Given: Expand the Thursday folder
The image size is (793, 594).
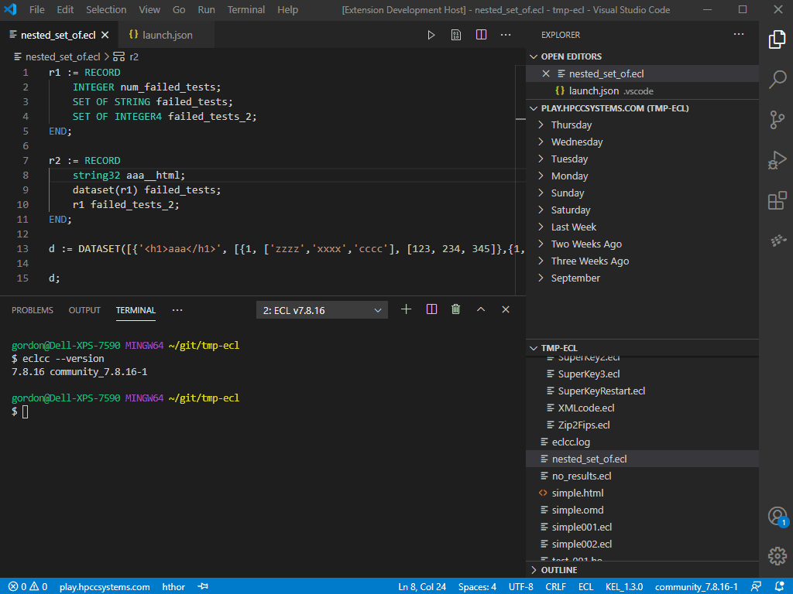Looking at the screenshot, I should point(571,125).
